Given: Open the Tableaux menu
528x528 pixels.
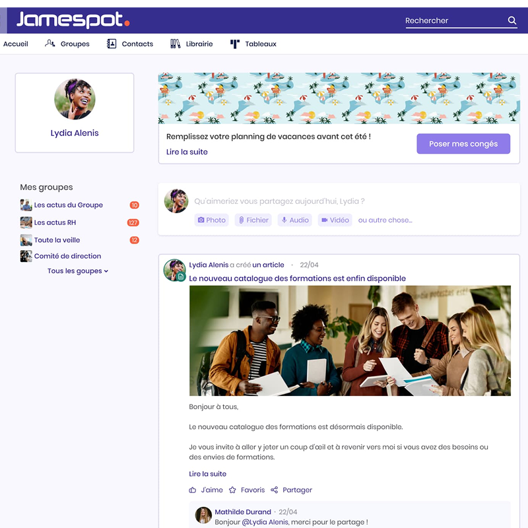Looking at the screenshot, I should tap(261, 44).
